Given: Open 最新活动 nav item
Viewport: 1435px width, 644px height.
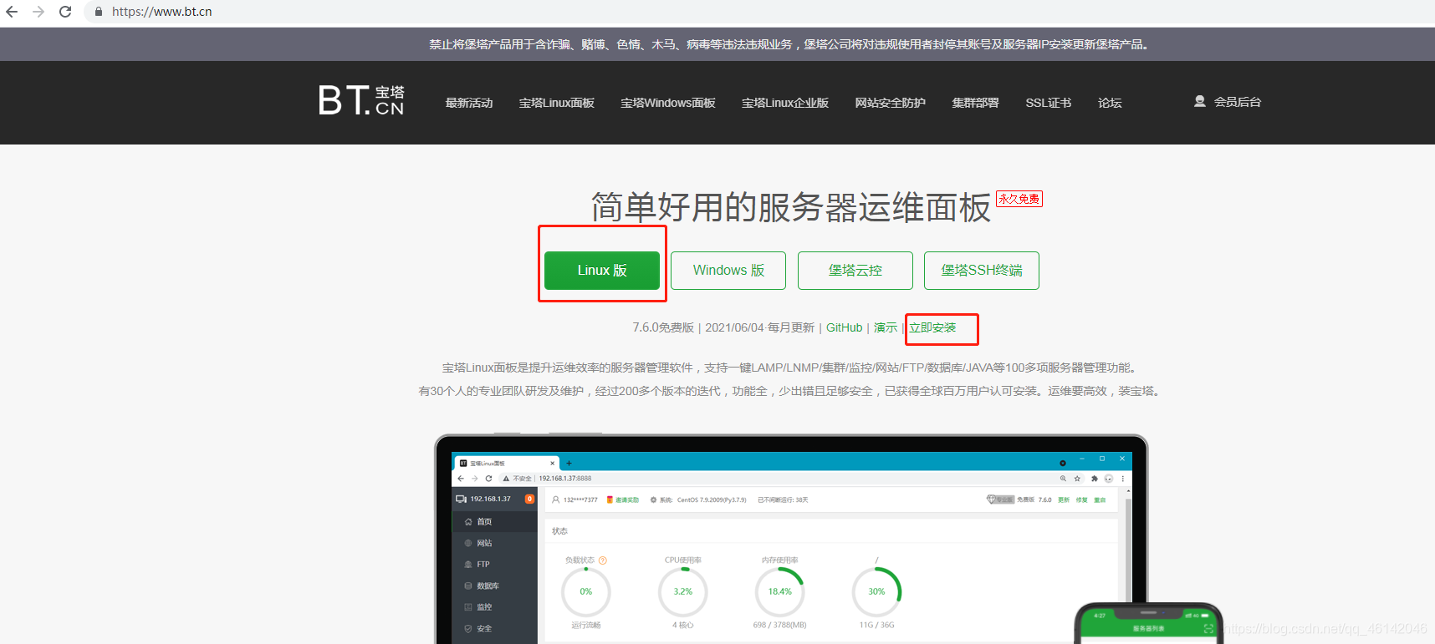Looking at the screenshot, I should coord(469,103).
